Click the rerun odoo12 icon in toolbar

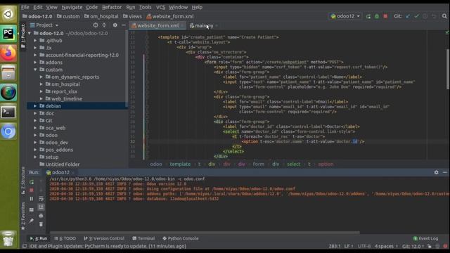[x=368, y=16]
